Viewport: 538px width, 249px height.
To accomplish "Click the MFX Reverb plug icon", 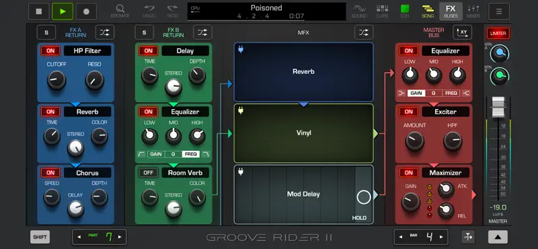I will pyautogui.click(x=241, y=50).
